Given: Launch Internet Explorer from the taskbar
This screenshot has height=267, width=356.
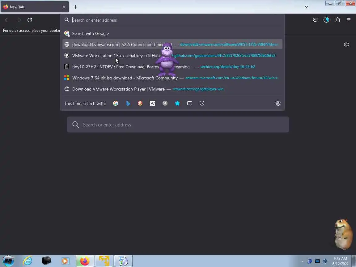Looking at the screenshot, I should tap(28, 261).
